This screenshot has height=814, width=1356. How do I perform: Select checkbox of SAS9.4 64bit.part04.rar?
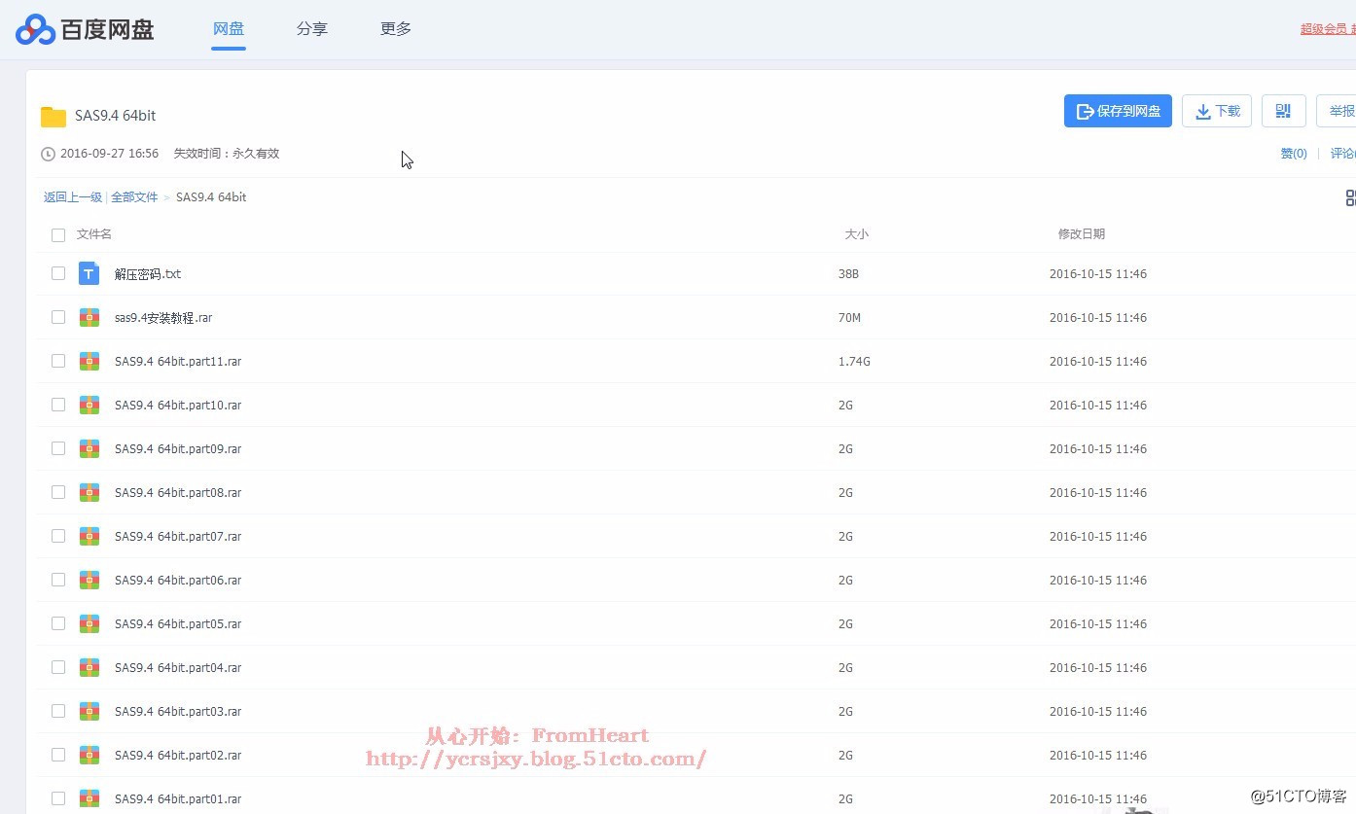point(58,667)
